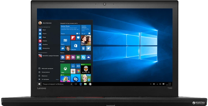Open Файловий провідник in Start menu
The image size is (208, 106).
46,68
